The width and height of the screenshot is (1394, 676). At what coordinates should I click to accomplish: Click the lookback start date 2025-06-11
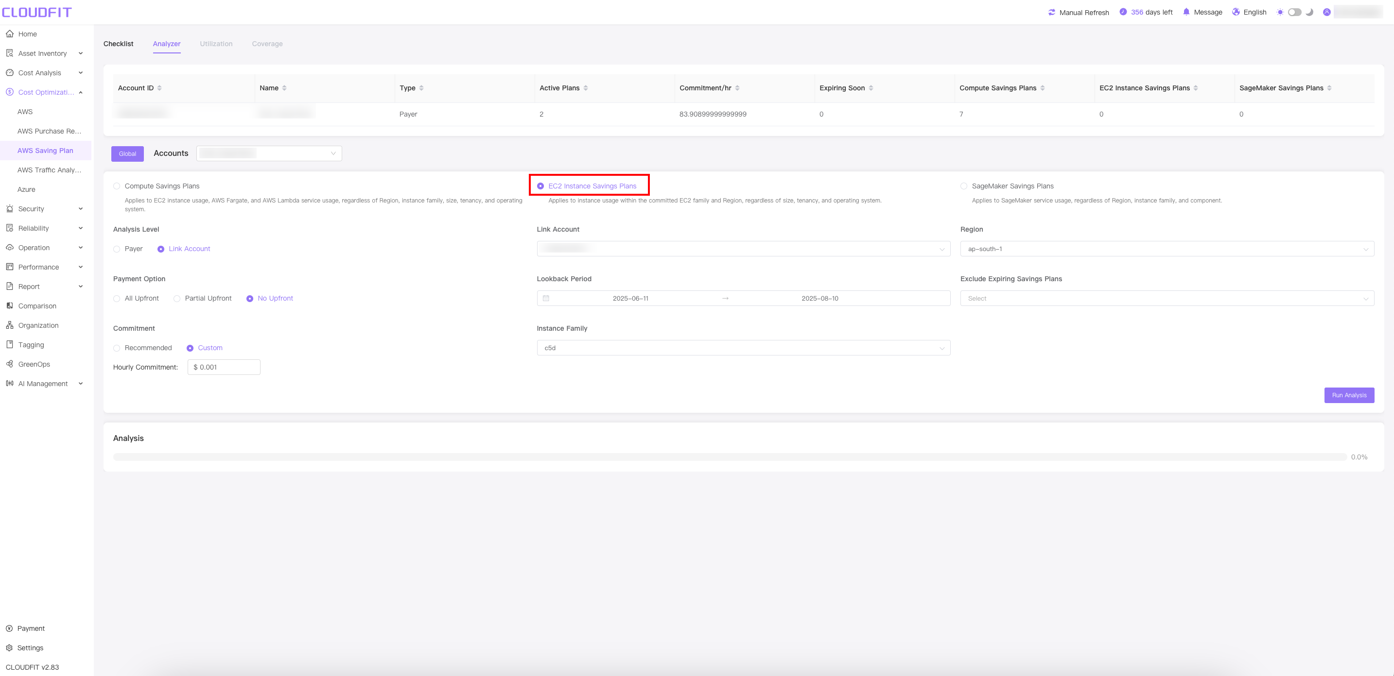(x=630, y=299)
